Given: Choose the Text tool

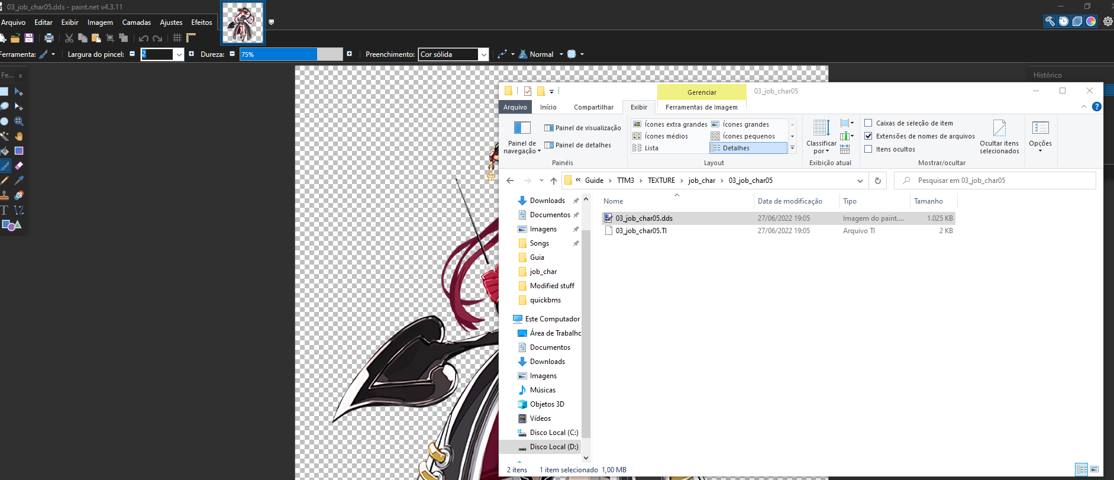Looking at the screenshot, I should [x=5, y=210].
